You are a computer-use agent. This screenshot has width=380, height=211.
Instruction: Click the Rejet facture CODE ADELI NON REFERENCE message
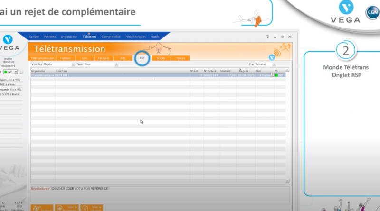click(69, 189)
